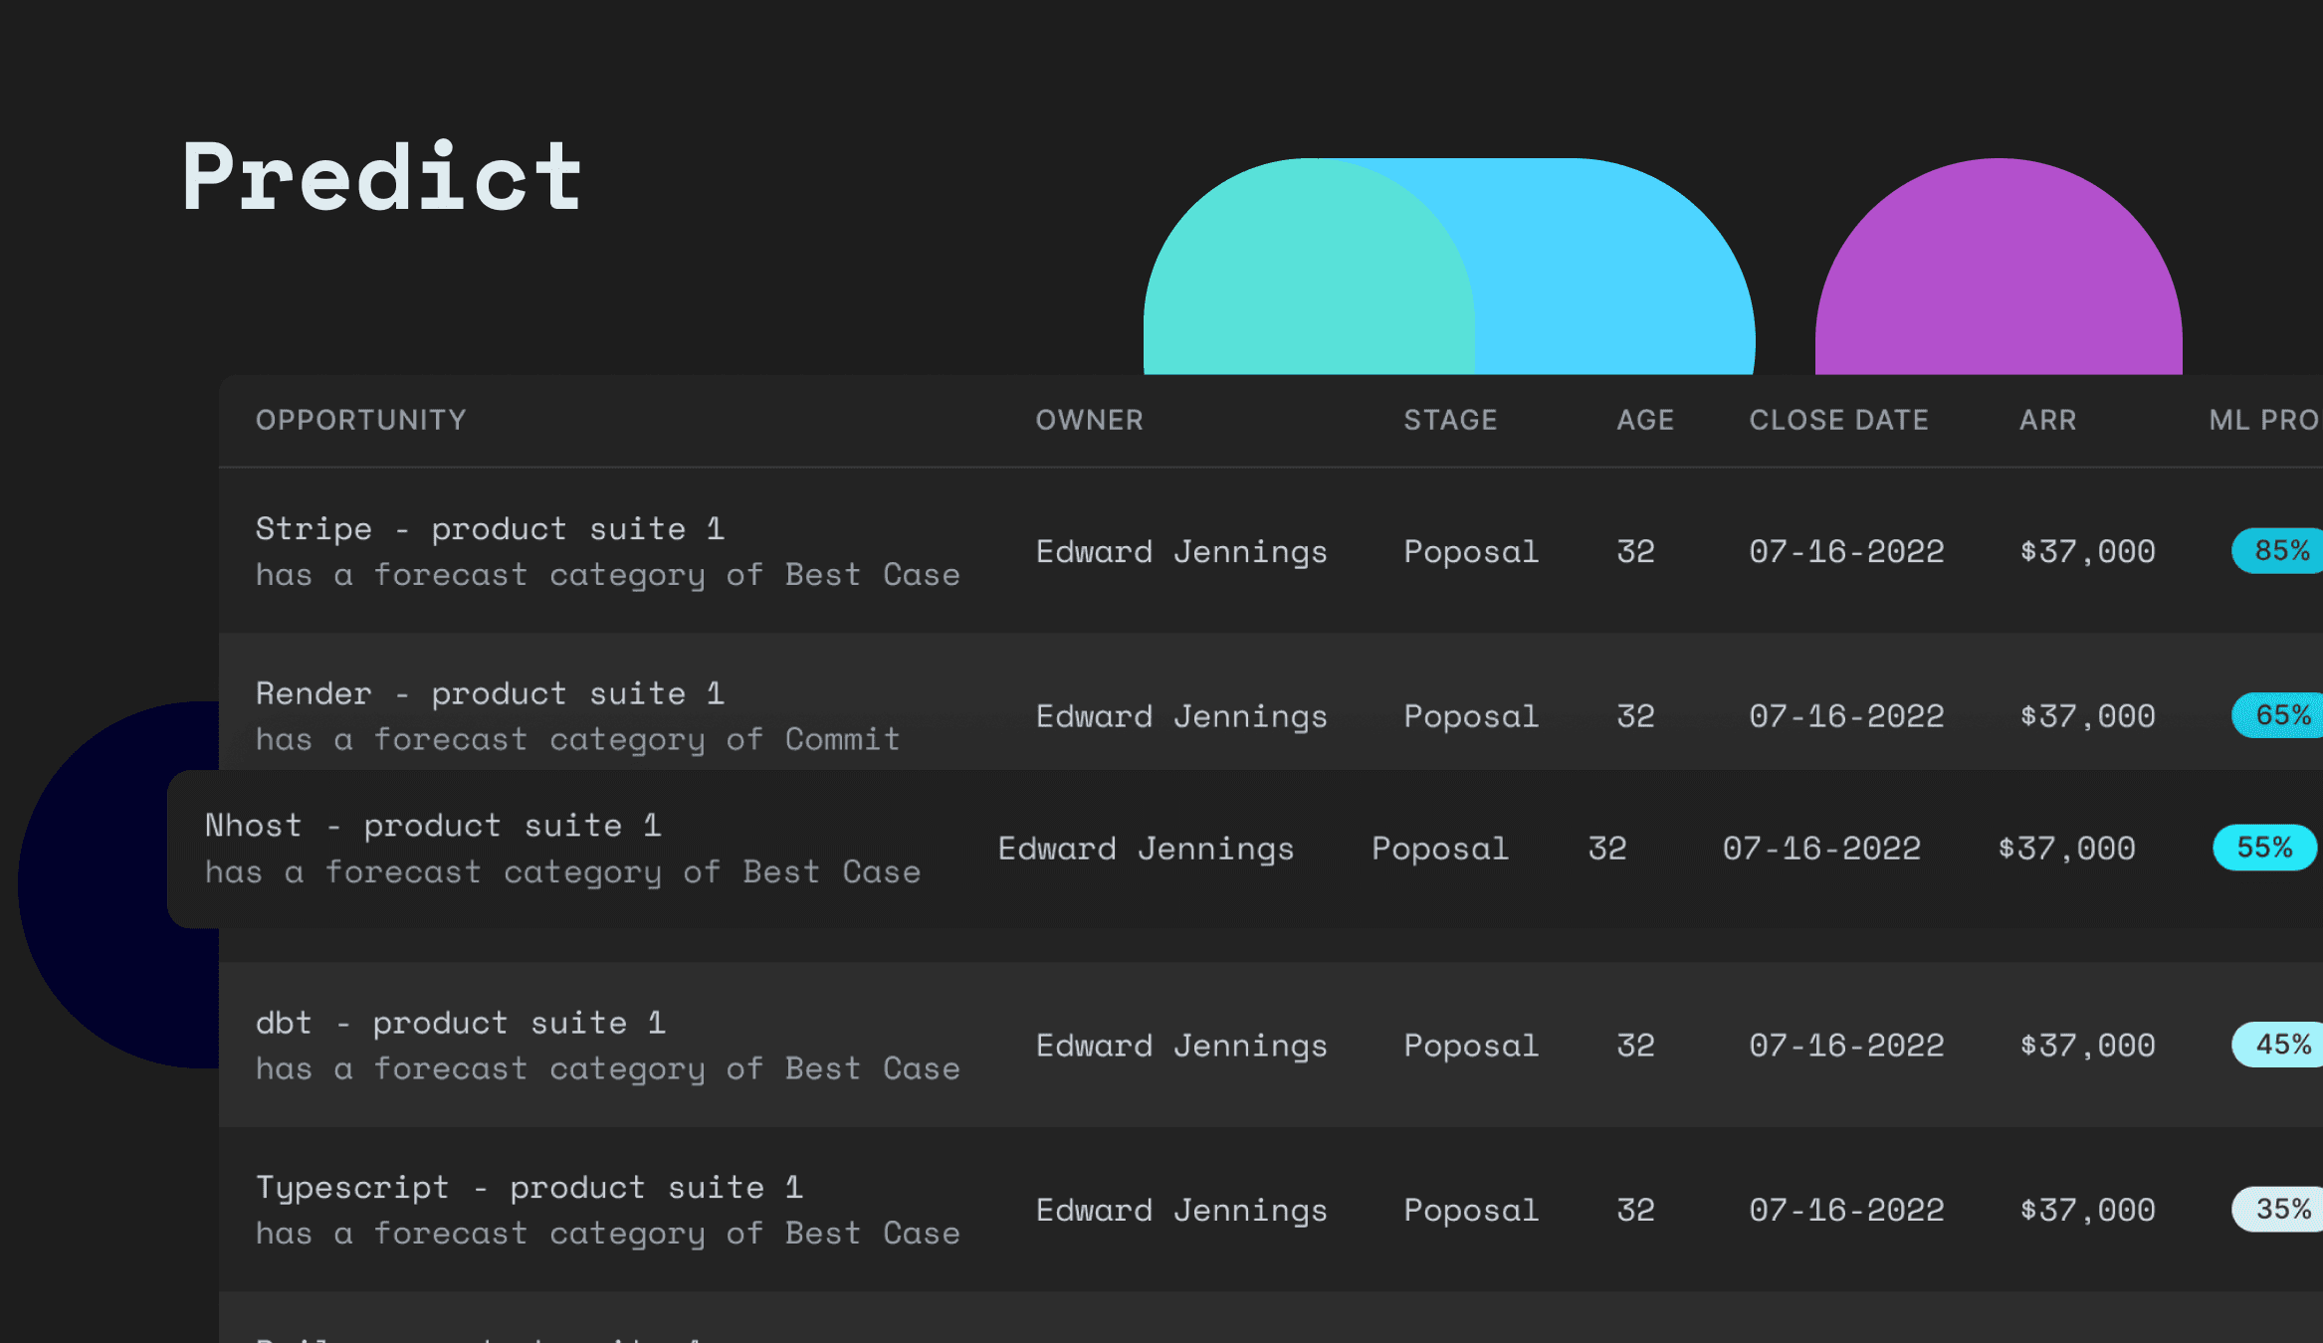This screenshot has width=2323, height=1343.
Task: Click the purple semicircle graphic
Action: click(x=1999, y=267)
